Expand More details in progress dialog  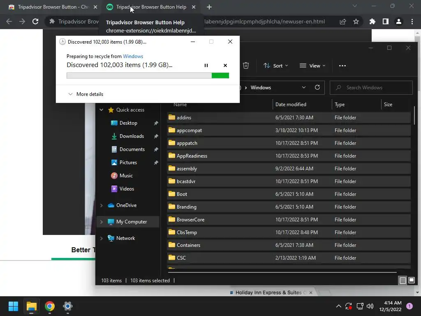(x=86, y=94)
